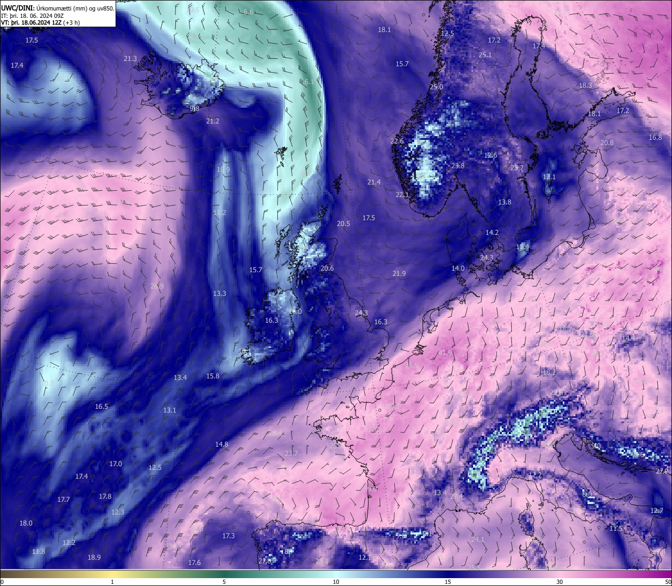Screen dimensions: 672x586
Task: Click the value 17.7 in the southwest Atlantic
Action: tap(64, 499)
